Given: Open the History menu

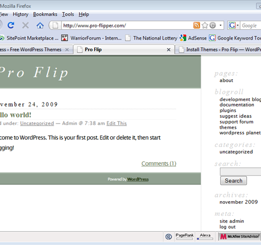Looking at the screenshot, I should tap(20, 14).
